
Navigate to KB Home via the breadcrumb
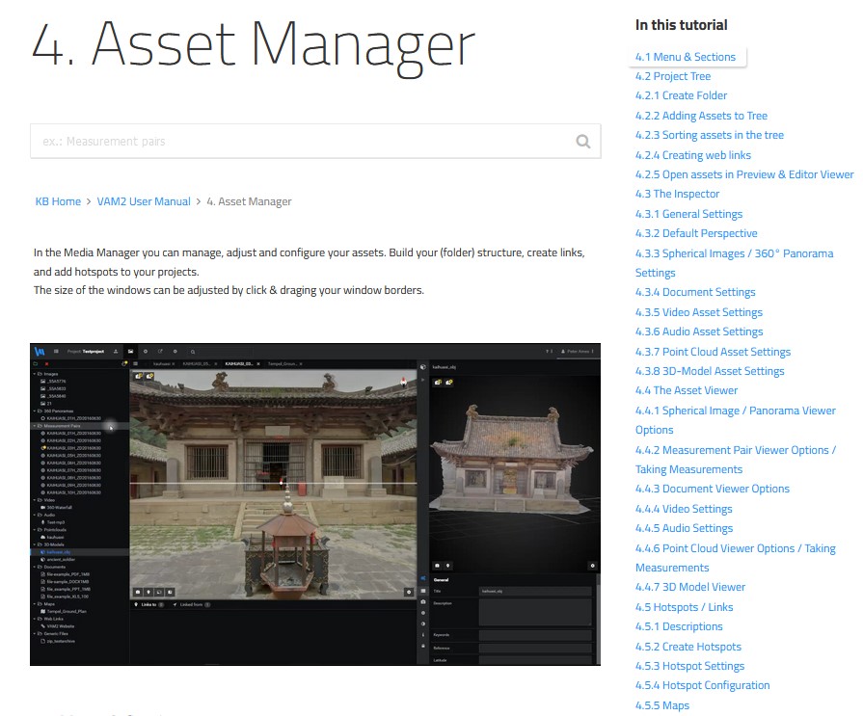(58, 201)
